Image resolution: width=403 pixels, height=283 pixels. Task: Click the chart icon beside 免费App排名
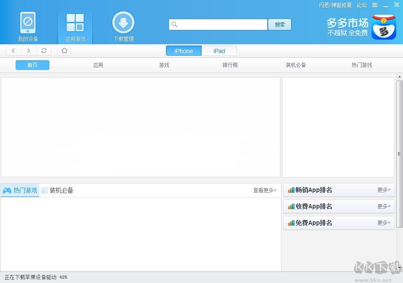pyautogui.click(x=291, y=223)
